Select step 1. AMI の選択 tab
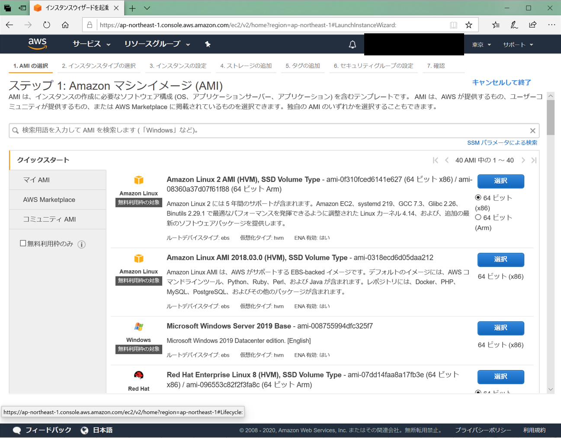 (31, 66)
